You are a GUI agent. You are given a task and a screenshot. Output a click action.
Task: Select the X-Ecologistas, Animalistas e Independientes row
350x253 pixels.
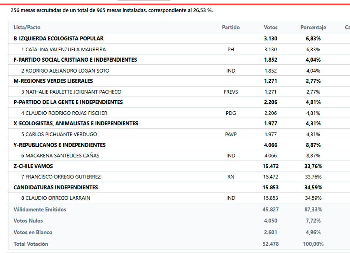point(179,123)
